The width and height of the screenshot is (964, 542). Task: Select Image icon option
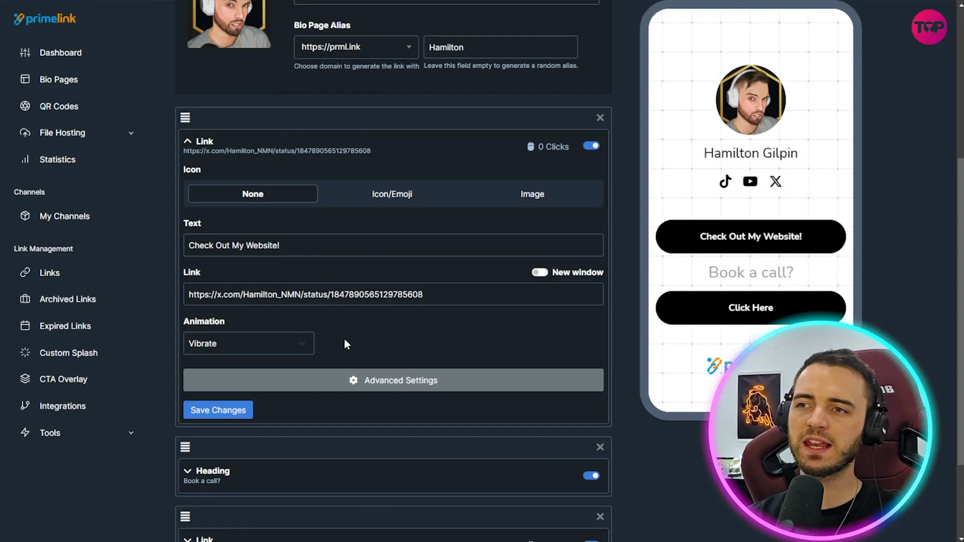(x=532, y=194)
